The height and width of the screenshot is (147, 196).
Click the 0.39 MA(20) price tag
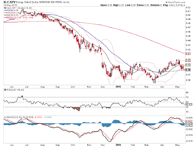click(x=188, y=65)
